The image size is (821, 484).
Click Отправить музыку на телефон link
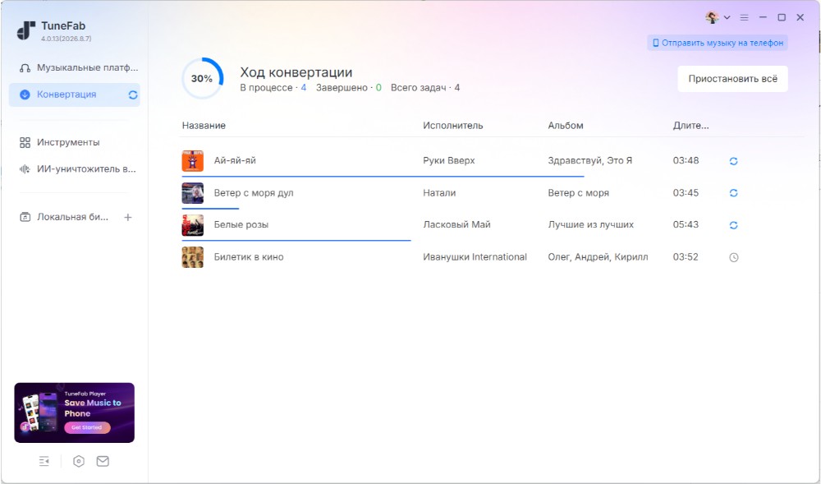coord(718,43)
